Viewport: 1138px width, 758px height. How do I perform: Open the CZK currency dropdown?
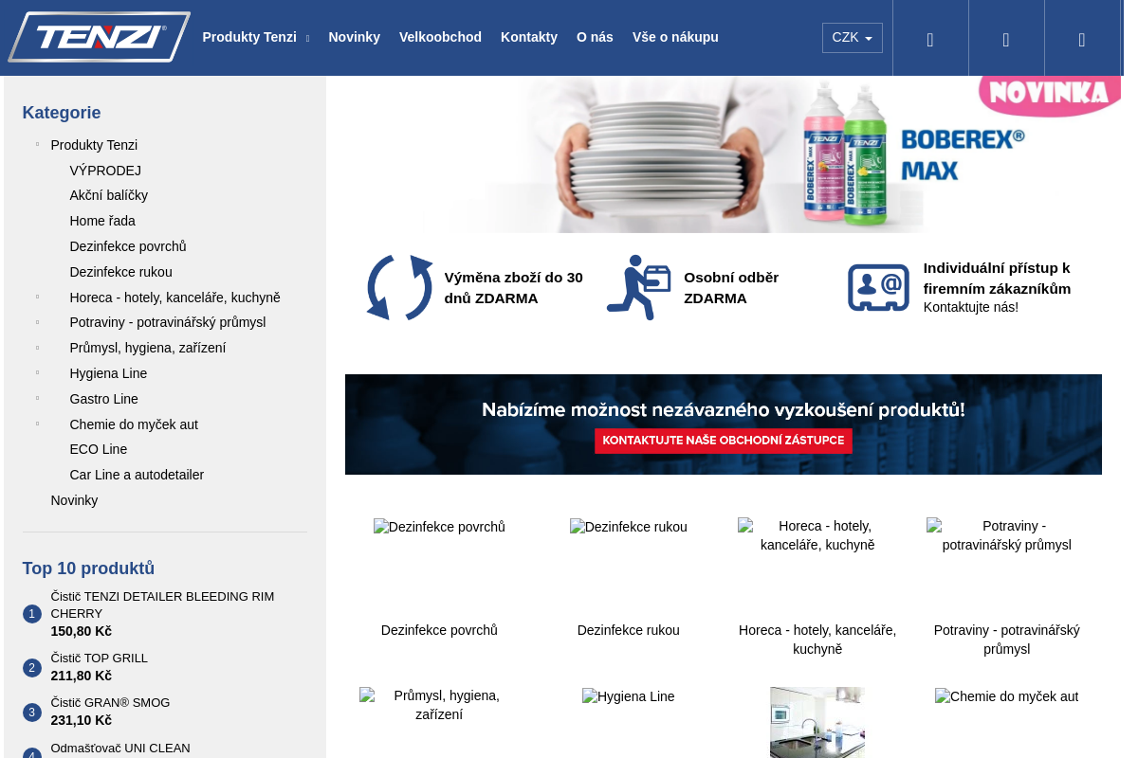pyautogui.click(x=853, y=38)
